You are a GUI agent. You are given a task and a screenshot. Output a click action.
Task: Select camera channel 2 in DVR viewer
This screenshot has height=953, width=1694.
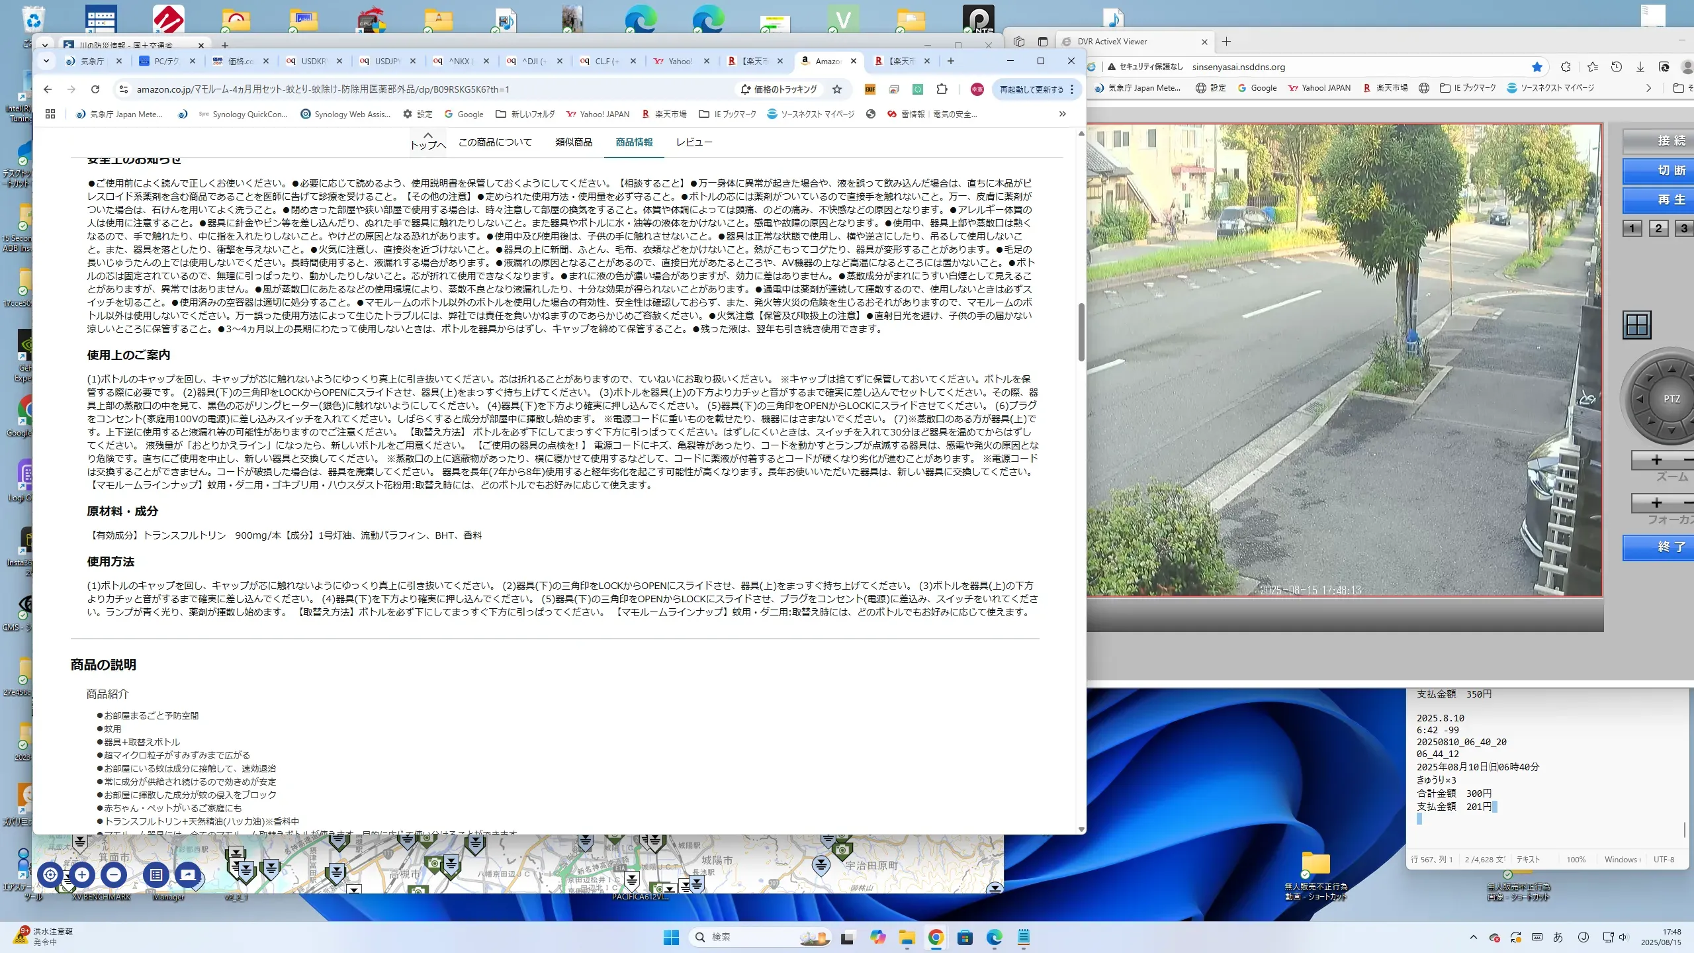(1658, 228)
